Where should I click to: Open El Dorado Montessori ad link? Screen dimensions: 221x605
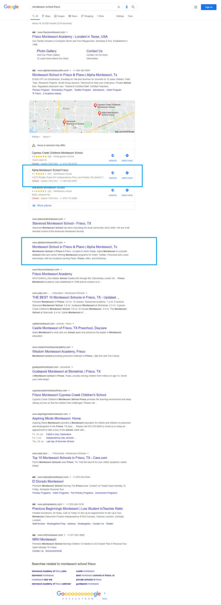pyautogui.click(x=48, y=481)
